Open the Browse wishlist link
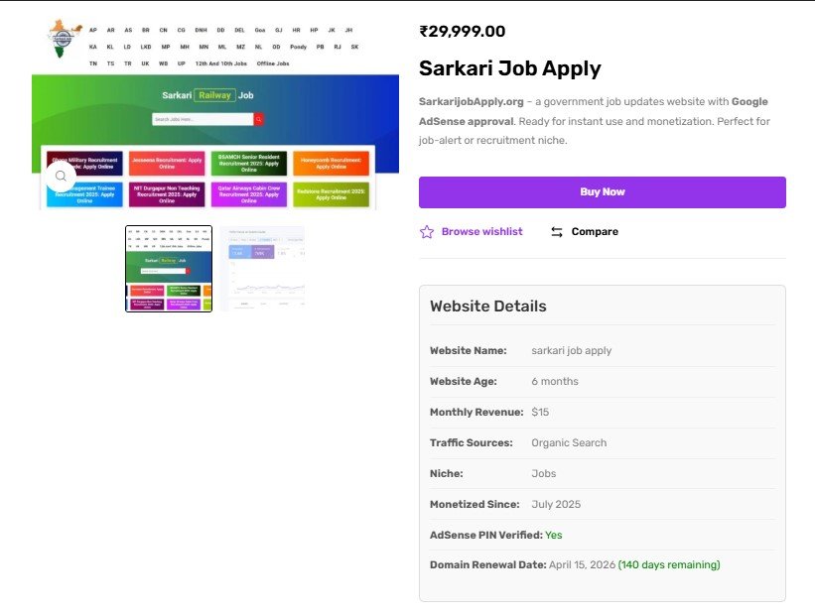The width and height of the screenshot is (815, 613). pyautogui.click(x=481, y=232)
